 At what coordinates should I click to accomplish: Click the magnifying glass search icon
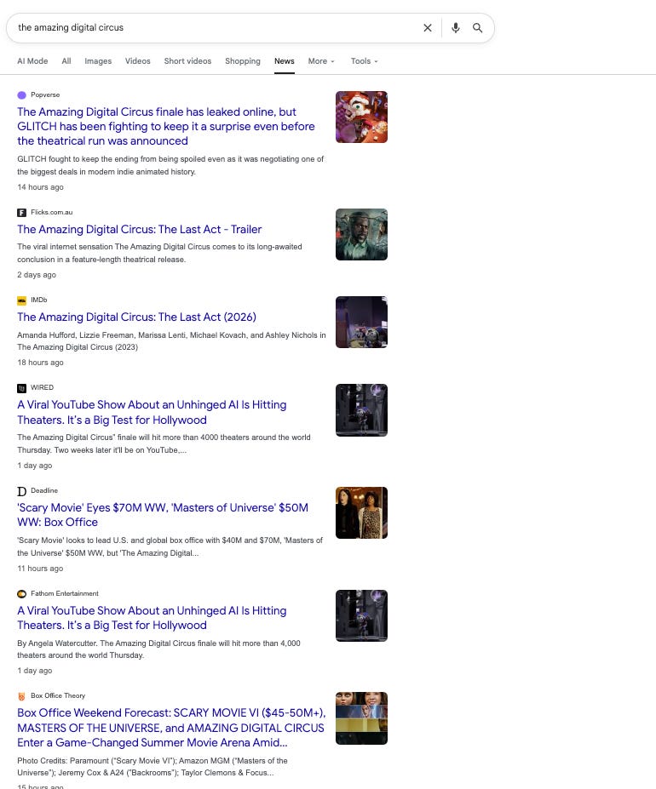pos(478,28)
